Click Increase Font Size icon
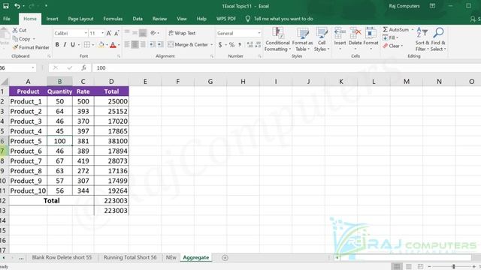 108,33
